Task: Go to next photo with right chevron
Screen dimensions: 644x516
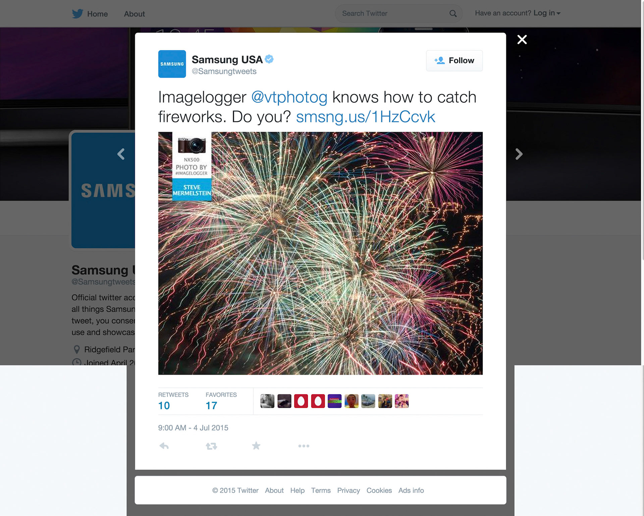Action: click(519, 154)
